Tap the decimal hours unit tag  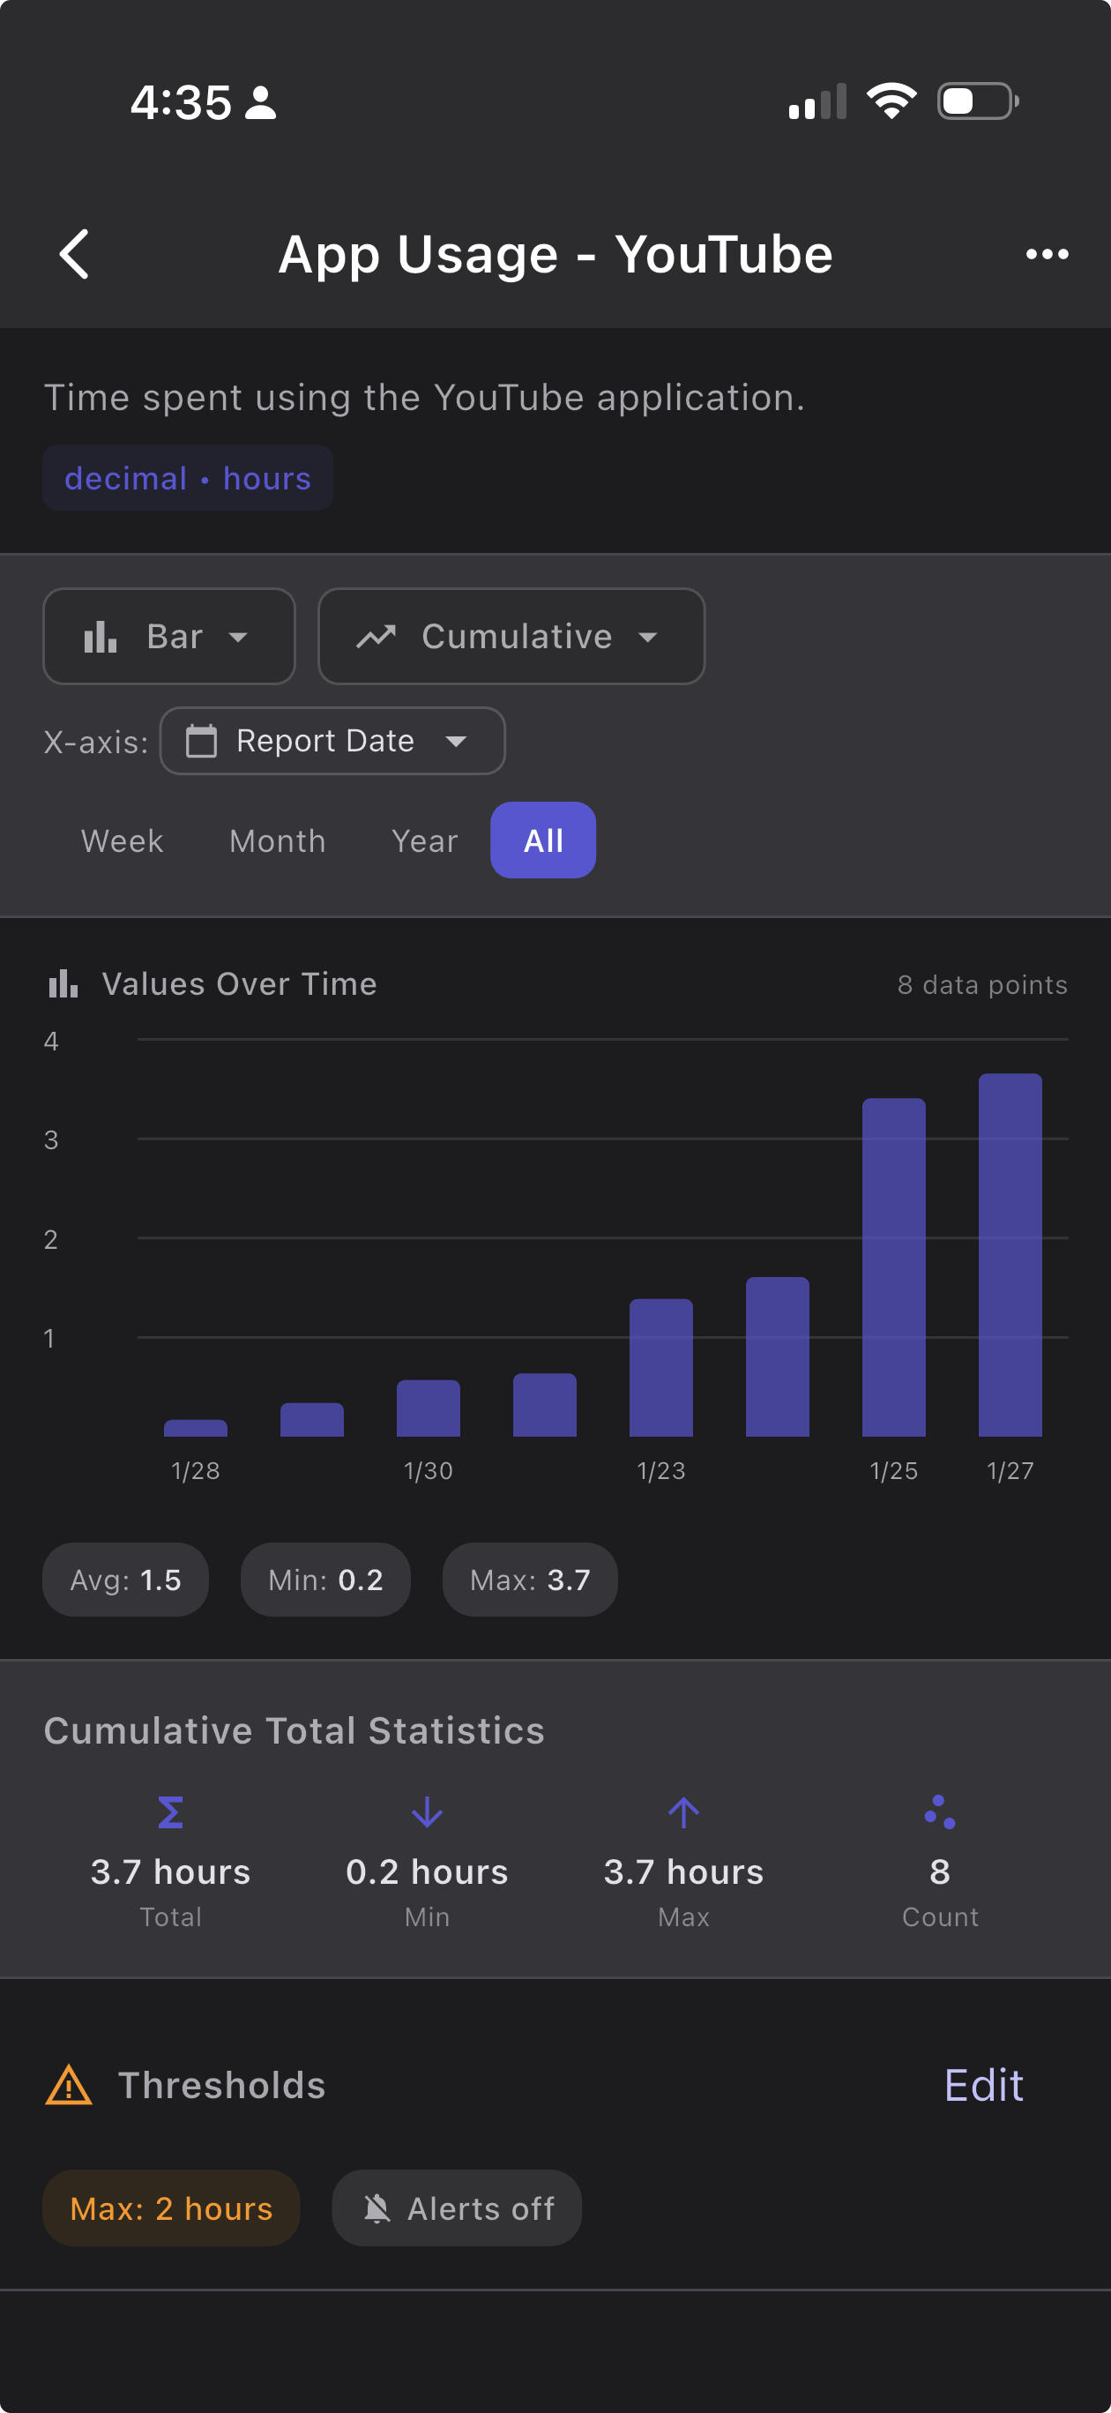tap(189, 478)
